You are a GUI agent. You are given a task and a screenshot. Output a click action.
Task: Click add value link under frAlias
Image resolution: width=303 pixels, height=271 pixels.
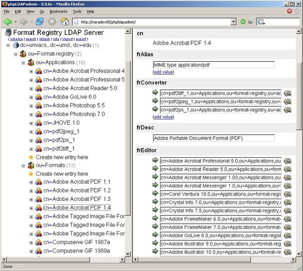[163, 72]
